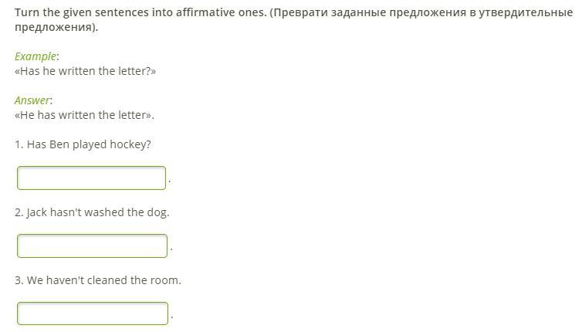Click the green "Answer" label
Image resolution: width=582 pixels, height=332 pixels.
click(32, 100)
